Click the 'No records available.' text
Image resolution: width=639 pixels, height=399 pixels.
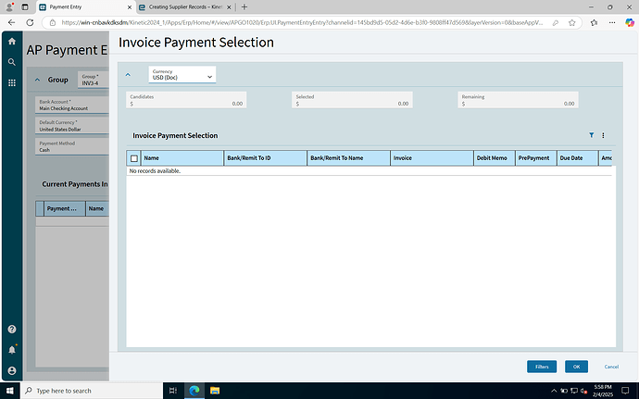[155, 170]
